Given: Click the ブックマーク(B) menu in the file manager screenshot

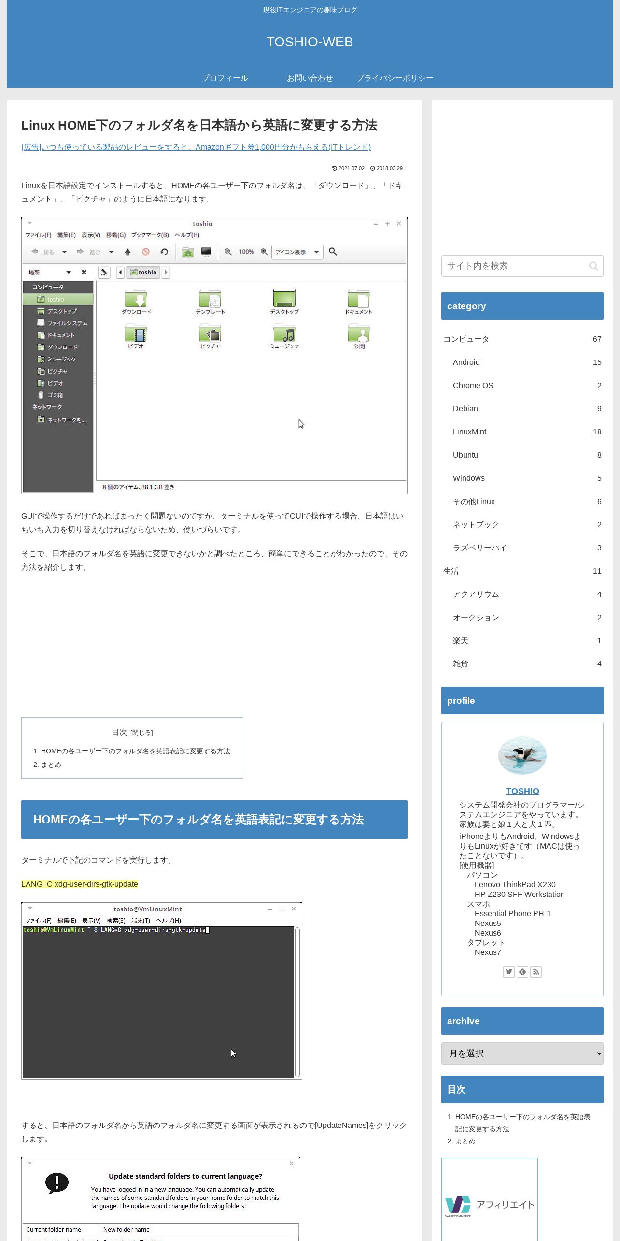Looking at the screenshot, I should (x=150, y=235).
